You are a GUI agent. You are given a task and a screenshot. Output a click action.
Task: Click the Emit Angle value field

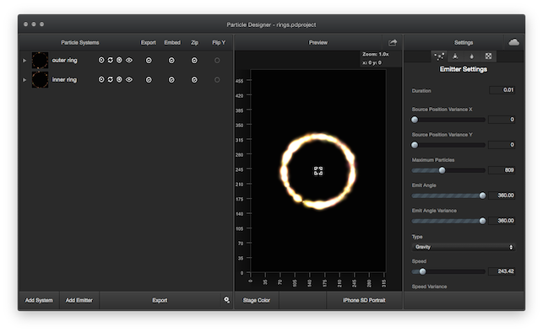pos(502,195)
